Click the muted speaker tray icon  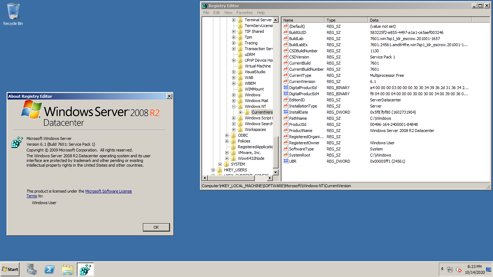459,269
